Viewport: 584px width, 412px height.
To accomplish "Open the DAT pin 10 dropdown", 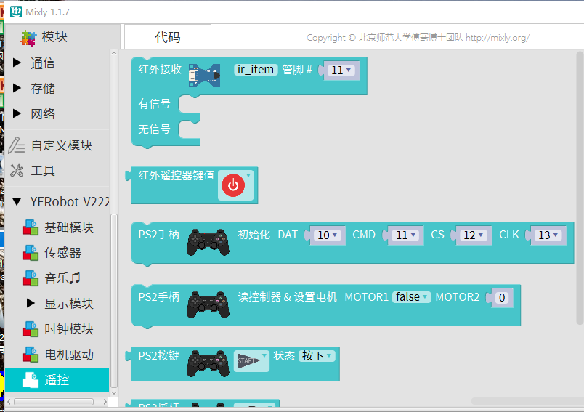I will (327, 235).
